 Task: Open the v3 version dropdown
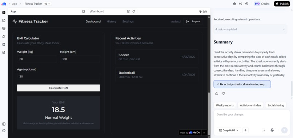point(47,4)
